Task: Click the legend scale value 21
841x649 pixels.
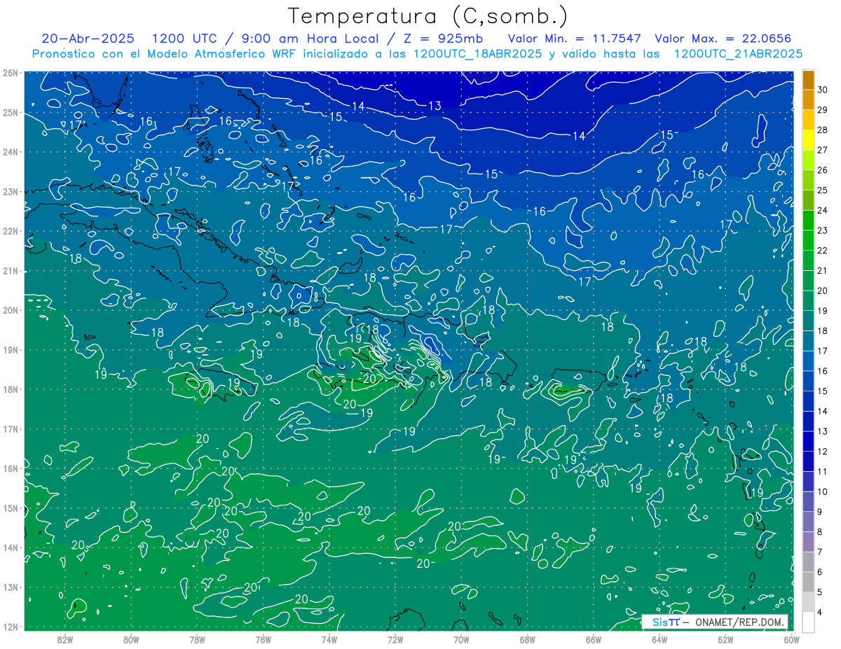Action: click(823, 271)
